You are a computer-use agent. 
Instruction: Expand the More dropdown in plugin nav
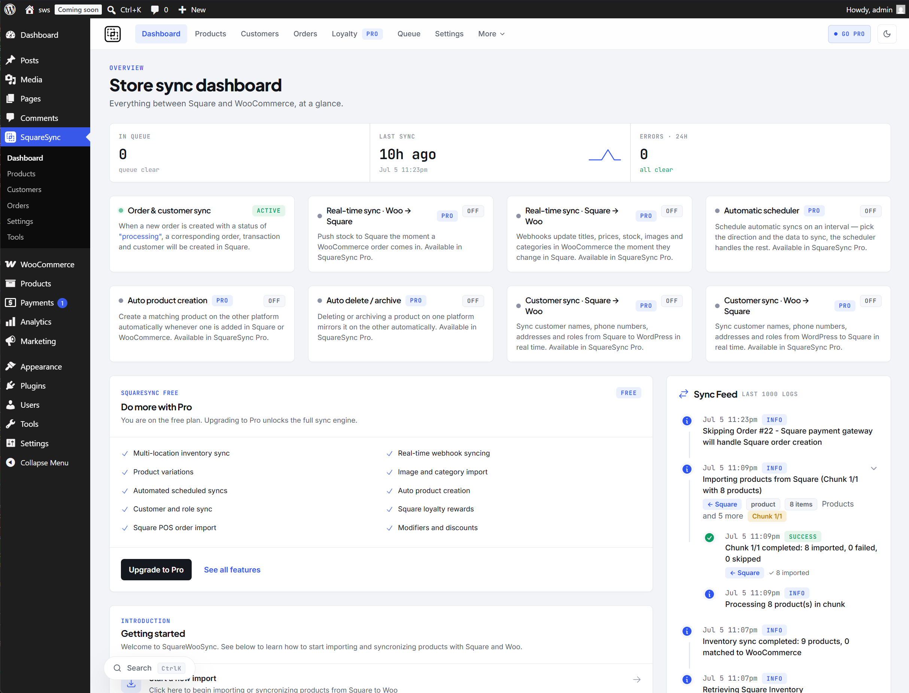coord(491,34)
